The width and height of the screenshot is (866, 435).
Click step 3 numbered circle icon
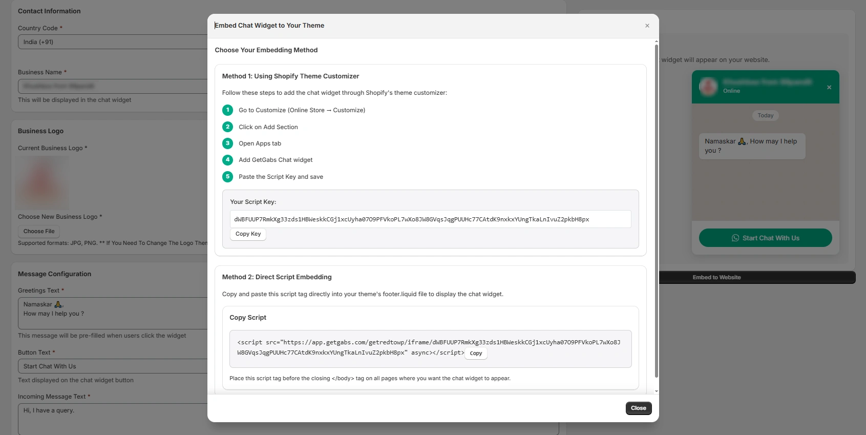(228, 143)
